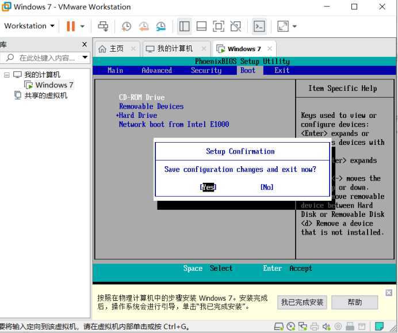Click the VMware Workstation title bar icon

point(6,6)
